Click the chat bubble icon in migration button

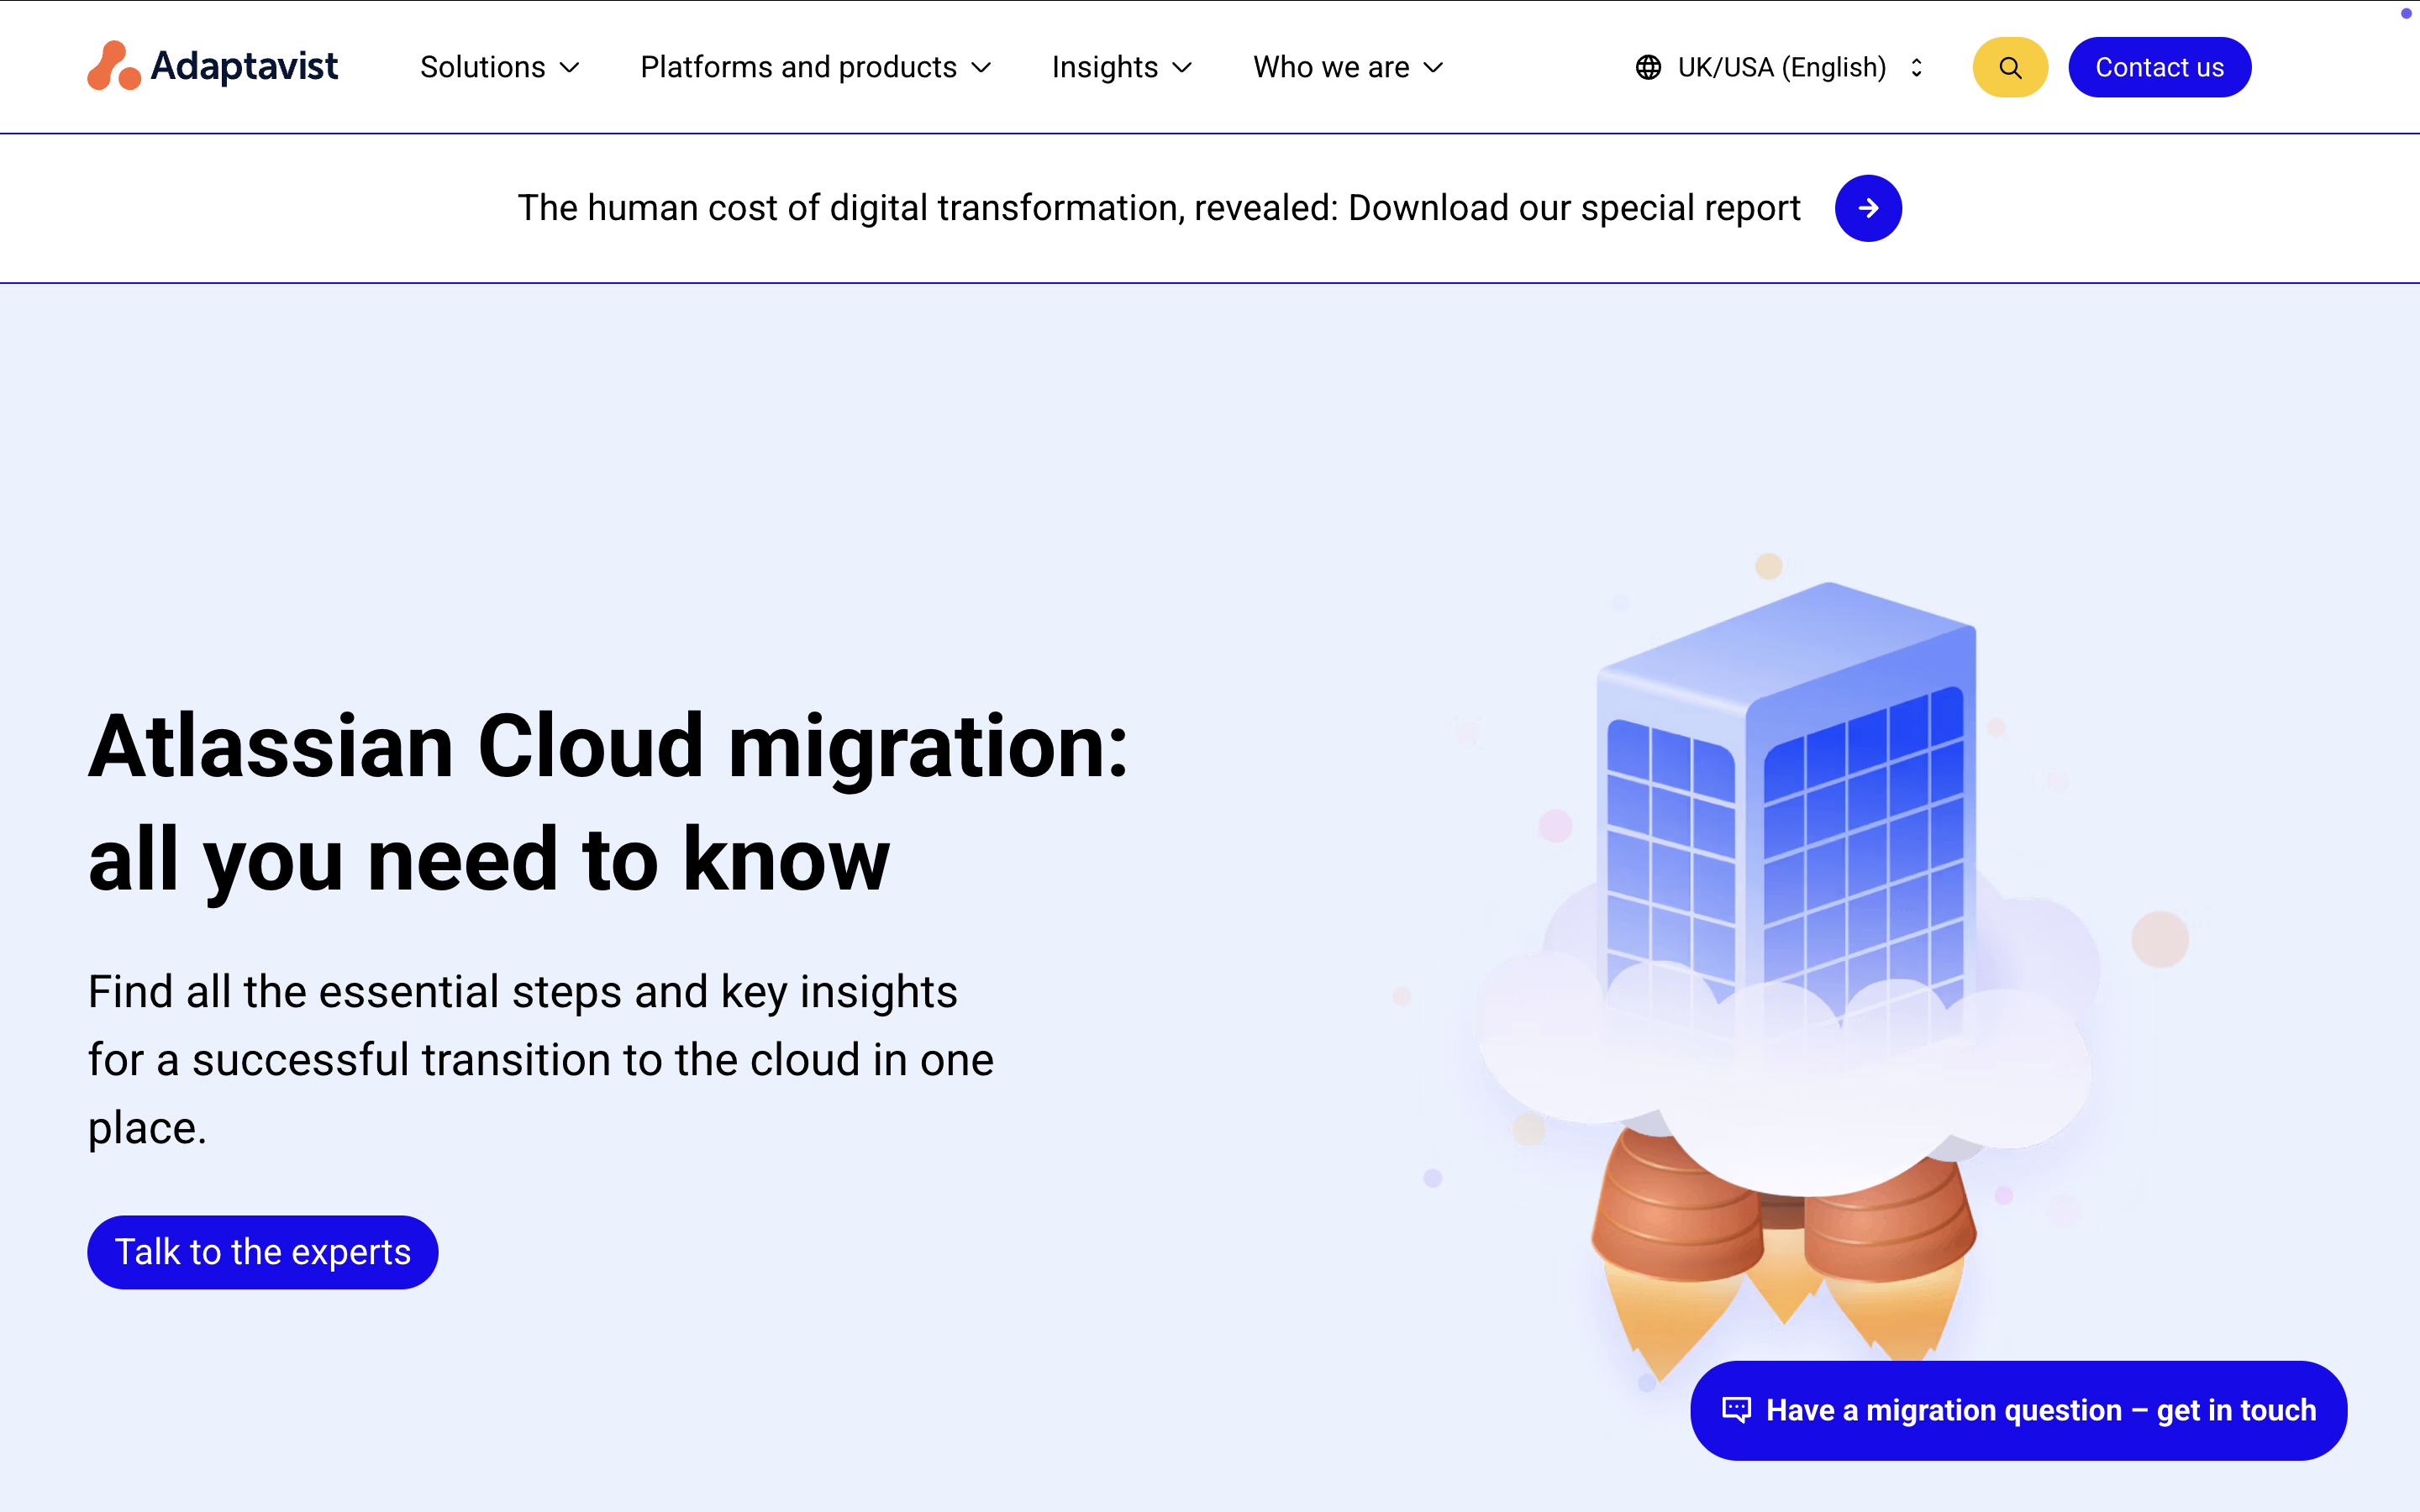pos(1736,1410)
